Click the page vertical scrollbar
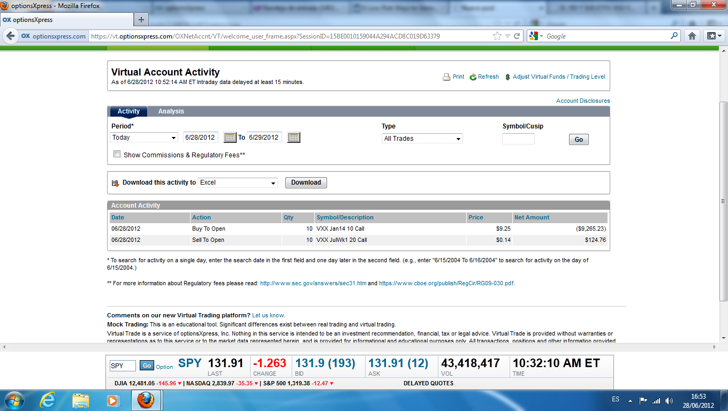728x411 pixels. [x=723, y=201]
